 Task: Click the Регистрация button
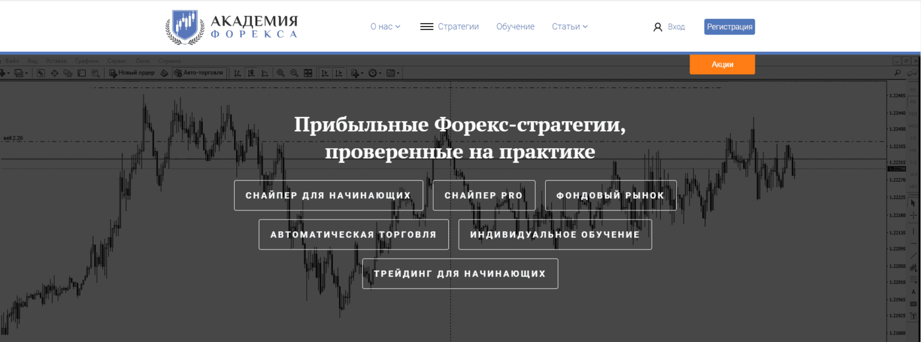pos(729,27)
